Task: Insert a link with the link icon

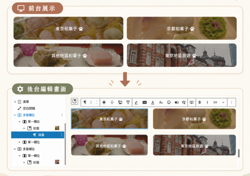Action: click(215, 102)
